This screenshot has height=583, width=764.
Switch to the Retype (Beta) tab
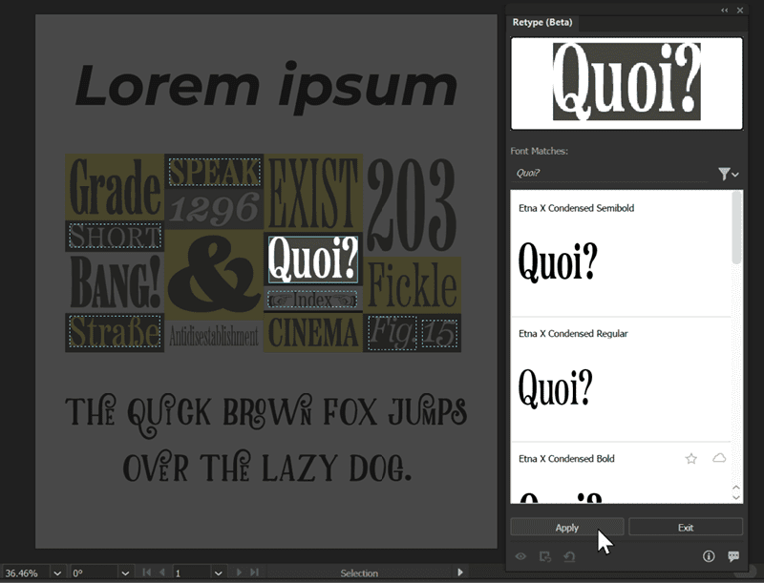coord(542,22)
